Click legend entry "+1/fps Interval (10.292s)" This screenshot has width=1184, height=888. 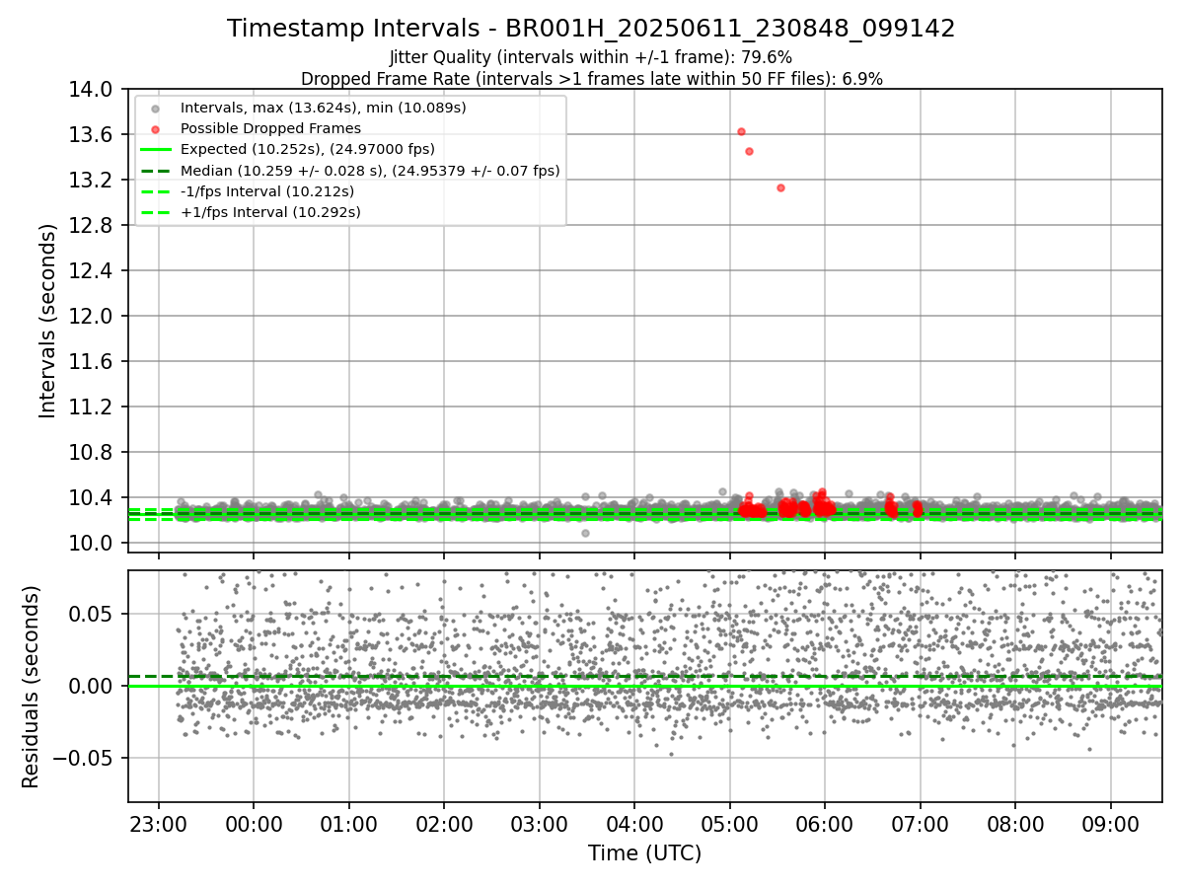click(270, 212)
